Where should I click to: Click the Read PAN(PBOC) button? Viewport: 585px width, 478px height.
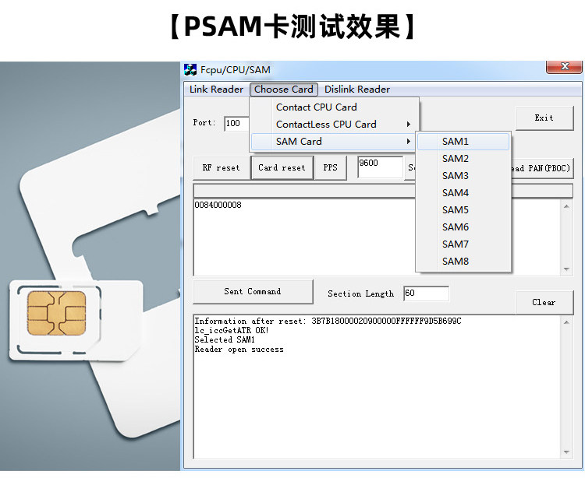coord(542,168)
